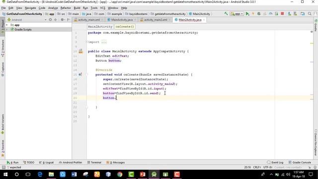Open the Analyze menu
The image size is (318, 179).
[53, 8]
